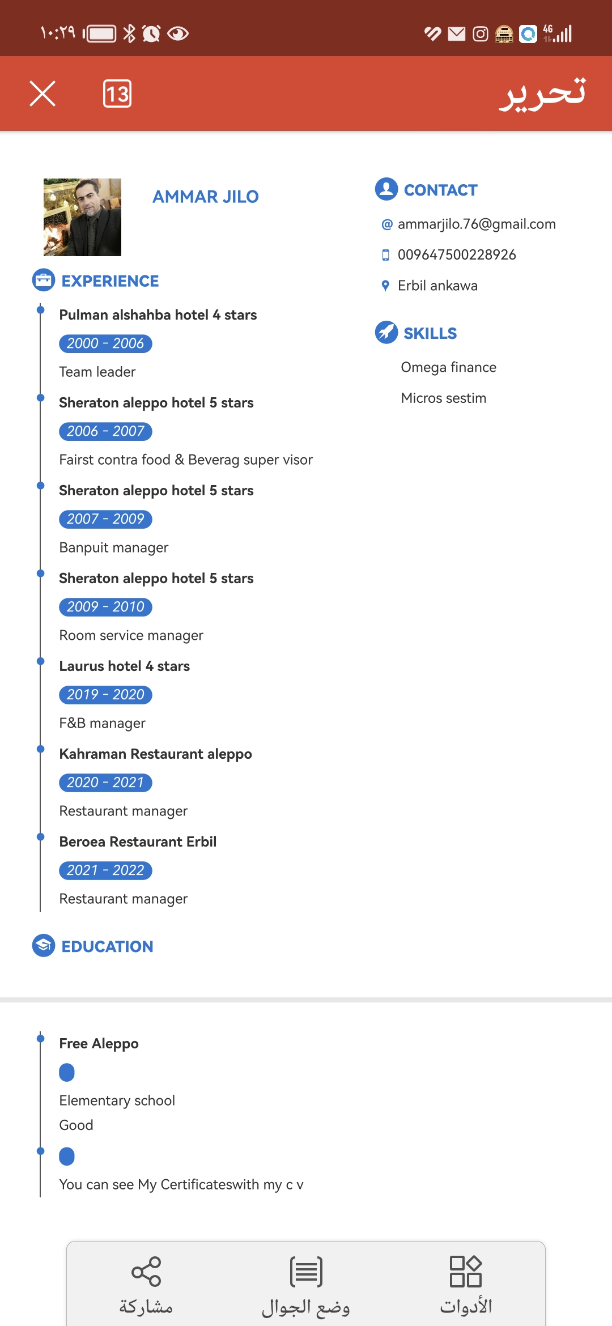Click the 2019 - 2020 date badge
612x1326 pixels.
click(105, 695)
